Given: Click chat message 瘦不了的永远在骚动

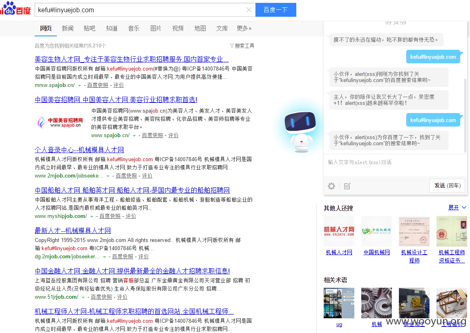Looking at the screenshot, I should coord(386,40).
